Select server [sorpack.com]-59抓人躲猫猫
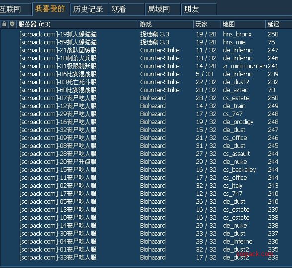 click(x=58, y=42)
